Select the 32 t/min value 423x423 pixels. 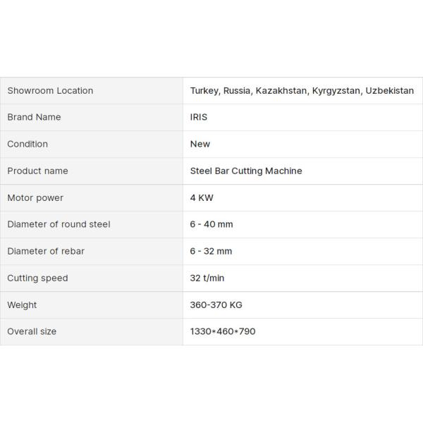[207, 278]
